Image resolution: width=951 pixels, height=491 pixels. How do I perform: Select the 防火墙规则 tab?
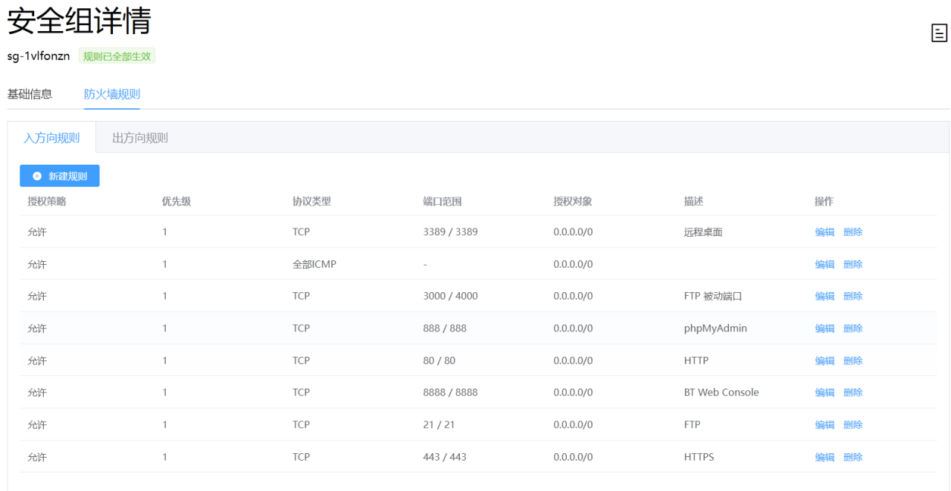112,94
